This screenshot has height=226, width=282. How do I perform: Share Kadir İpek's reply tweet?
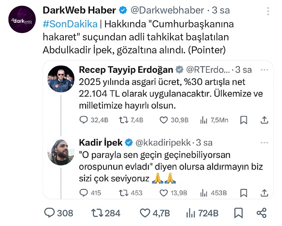265,193
